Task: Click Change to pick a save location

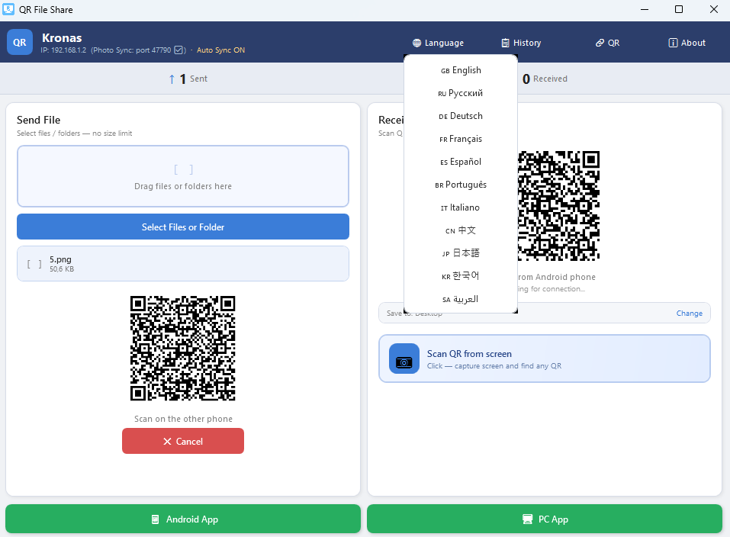Action: [x=689, y=313]
